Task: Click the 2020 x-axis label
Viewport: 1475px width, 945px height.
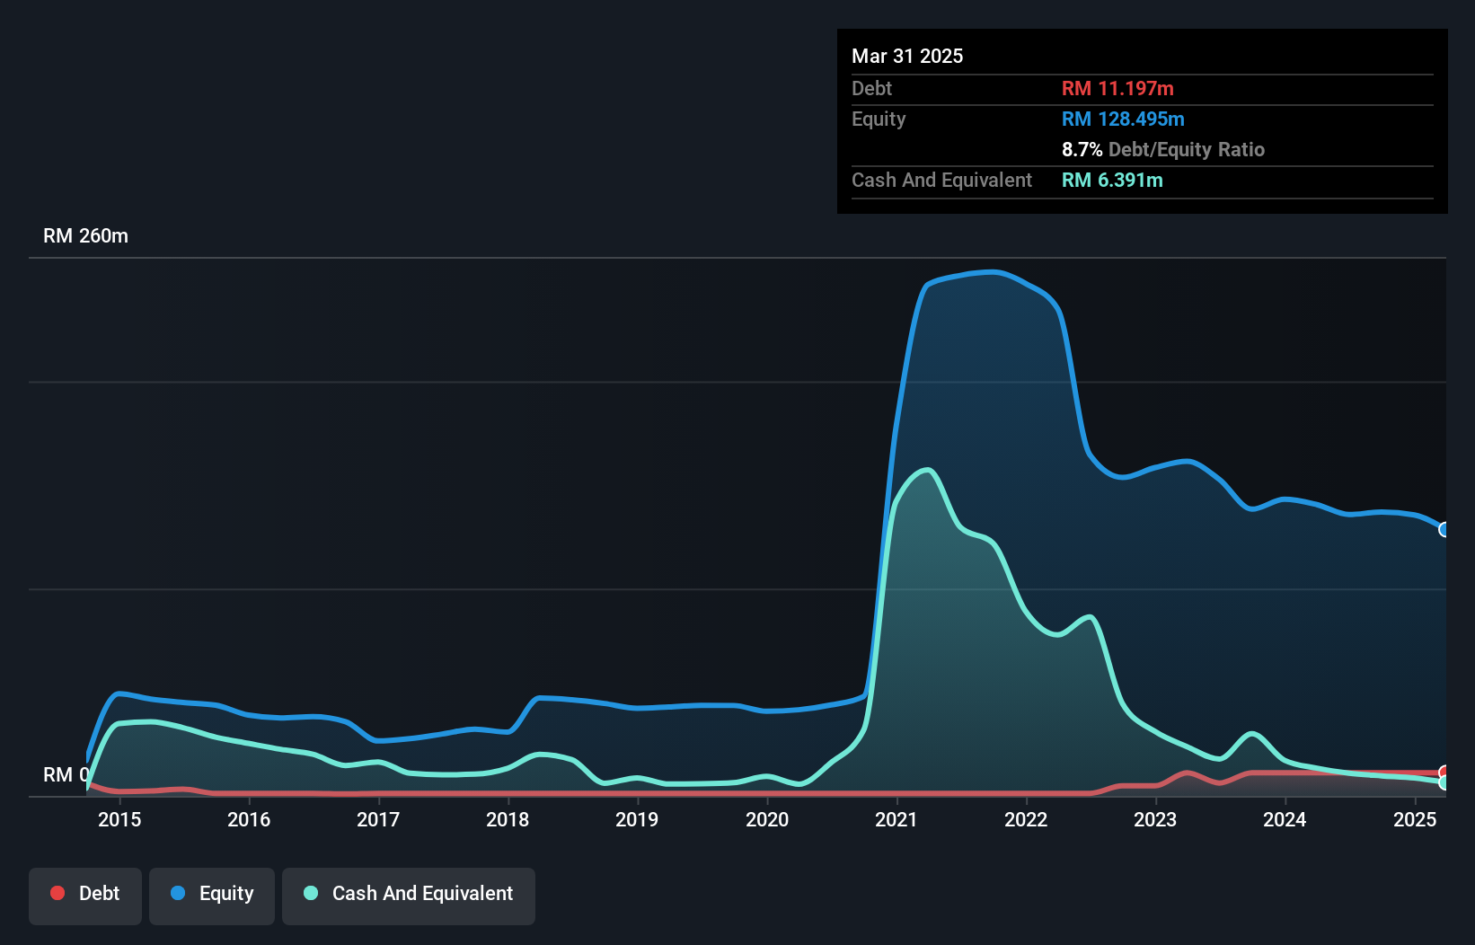Action: (767, 819)
